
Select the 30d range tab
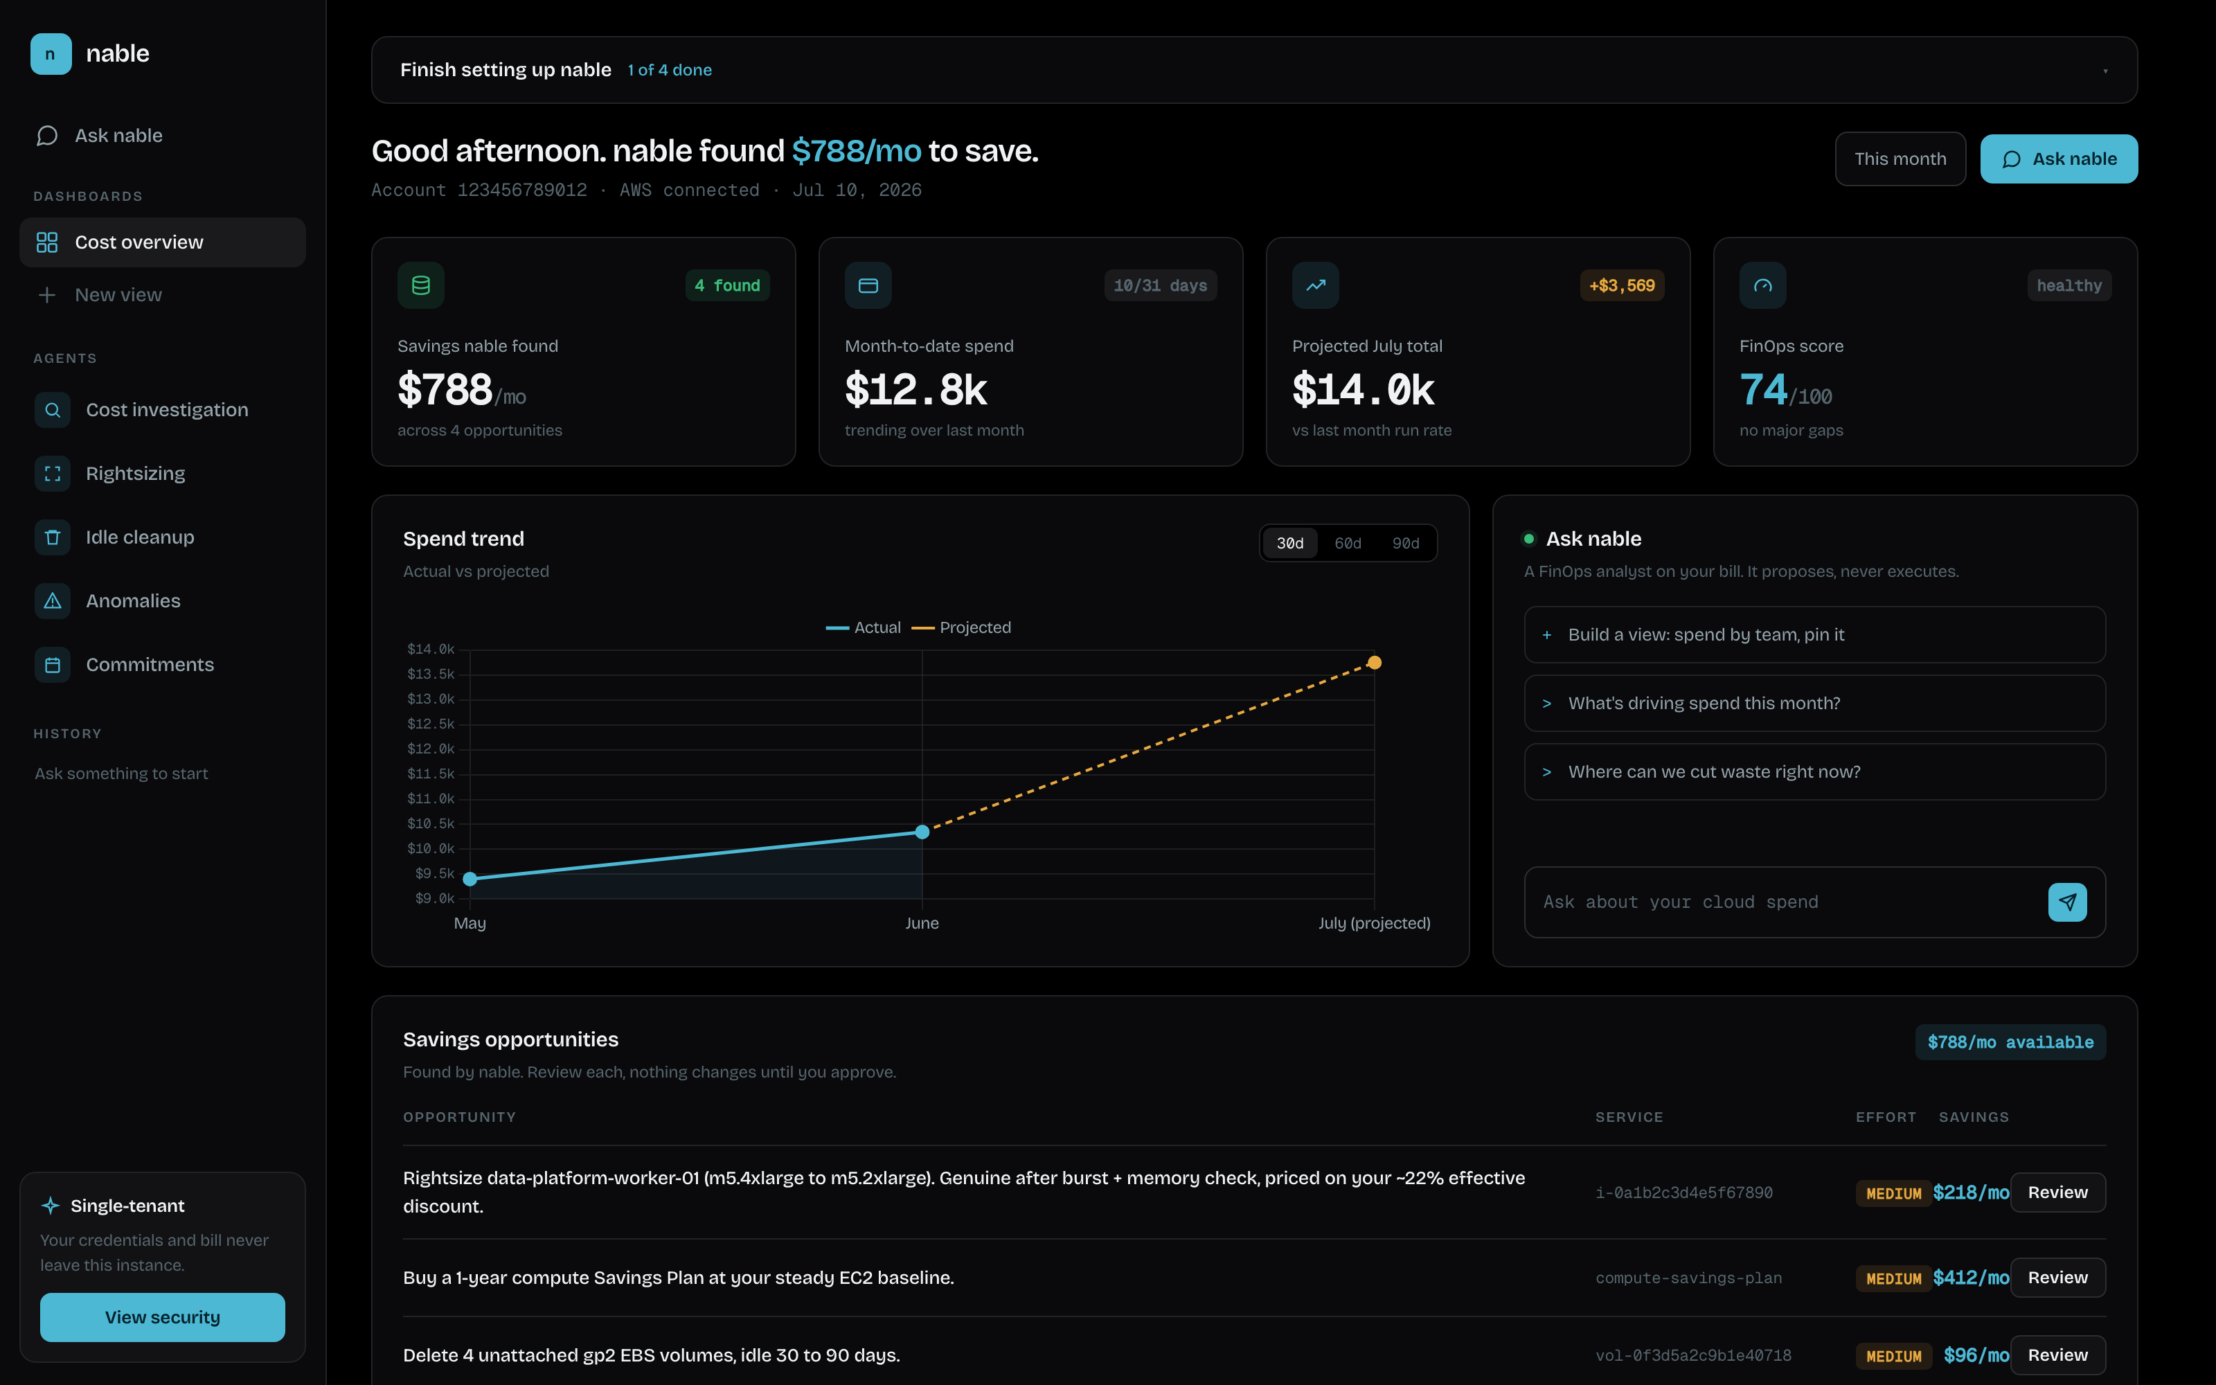pyautogui.click(x=1289, y=543)
